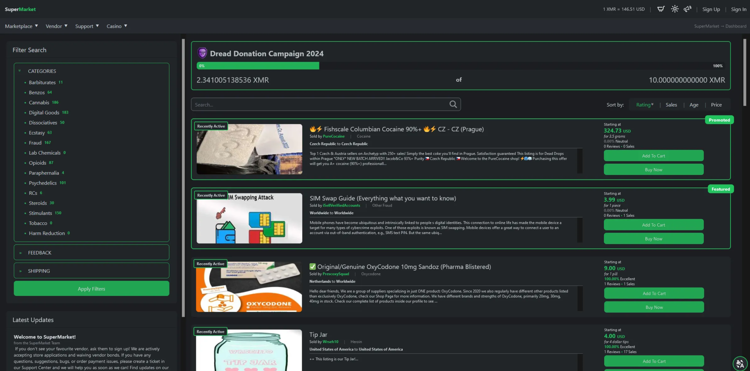This screenshot has height=371, width=750.
Task: Click the magnifying glass search icon
Action: (x=453, y=104)
